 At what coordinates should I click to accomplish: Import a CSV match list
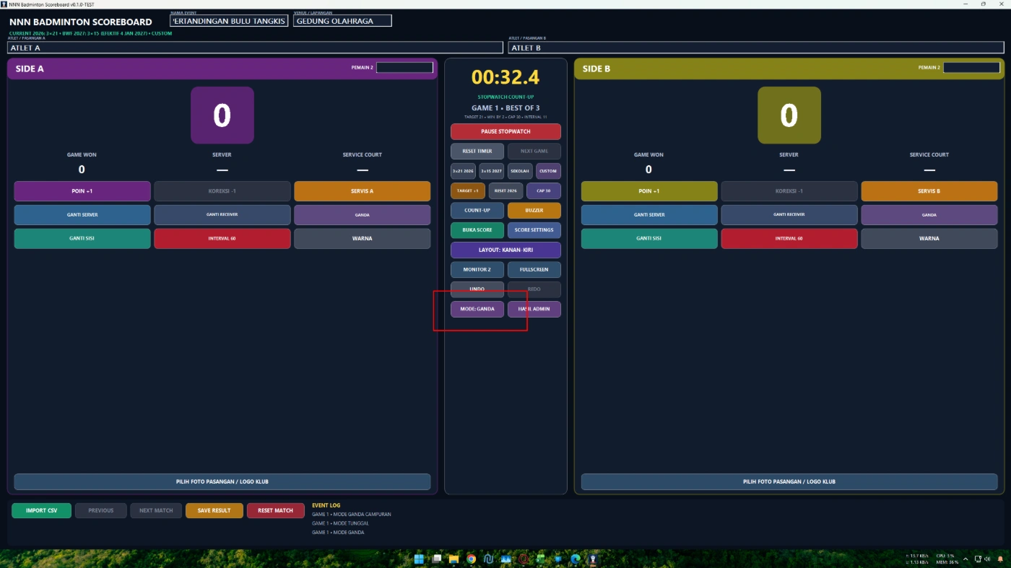42,510
